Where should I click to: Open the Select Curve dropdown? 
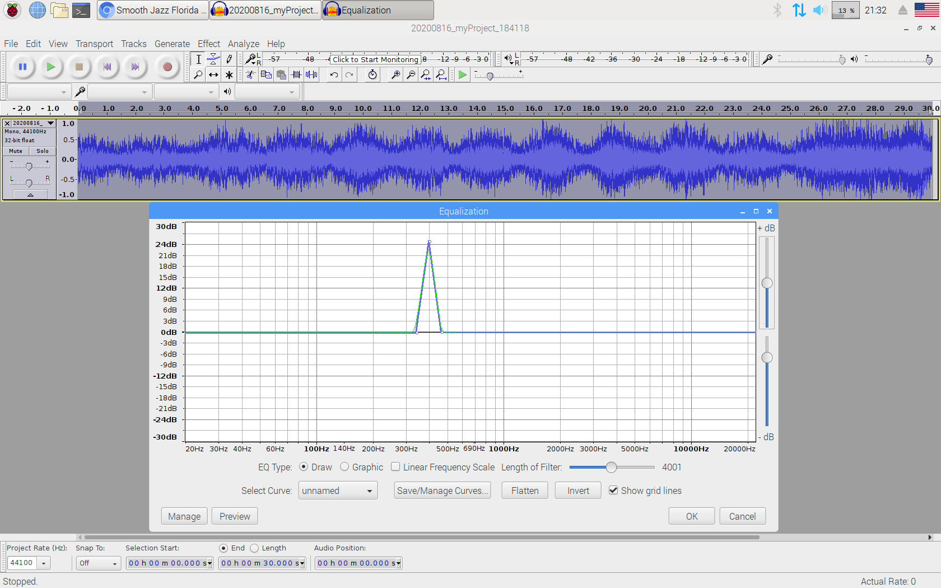pyautogui.click(x=338, y=491)
